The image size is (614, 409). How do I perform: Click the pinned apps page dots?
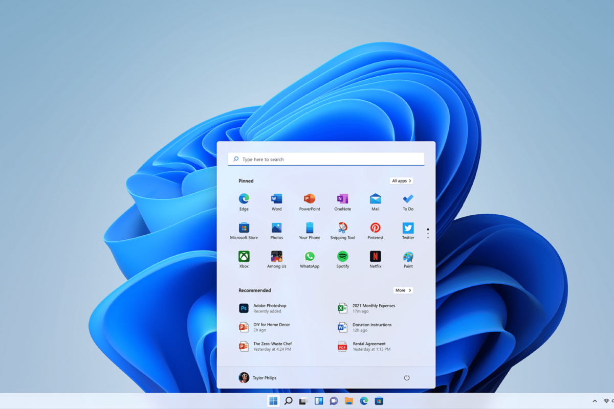click(428, 234)
